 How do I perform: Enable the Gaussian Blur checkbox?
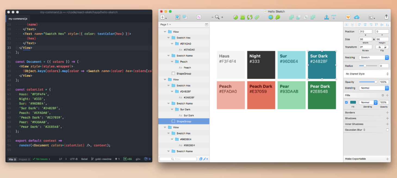point(387,130)
